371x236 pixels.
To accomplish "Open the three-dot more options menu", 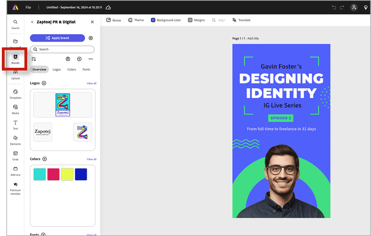I will click(x=90, y=59).
